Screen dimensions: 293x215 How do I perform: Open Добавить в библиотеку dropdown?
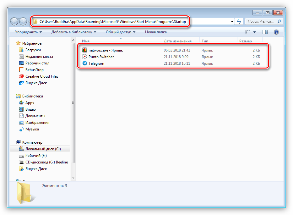coord(73,32)
